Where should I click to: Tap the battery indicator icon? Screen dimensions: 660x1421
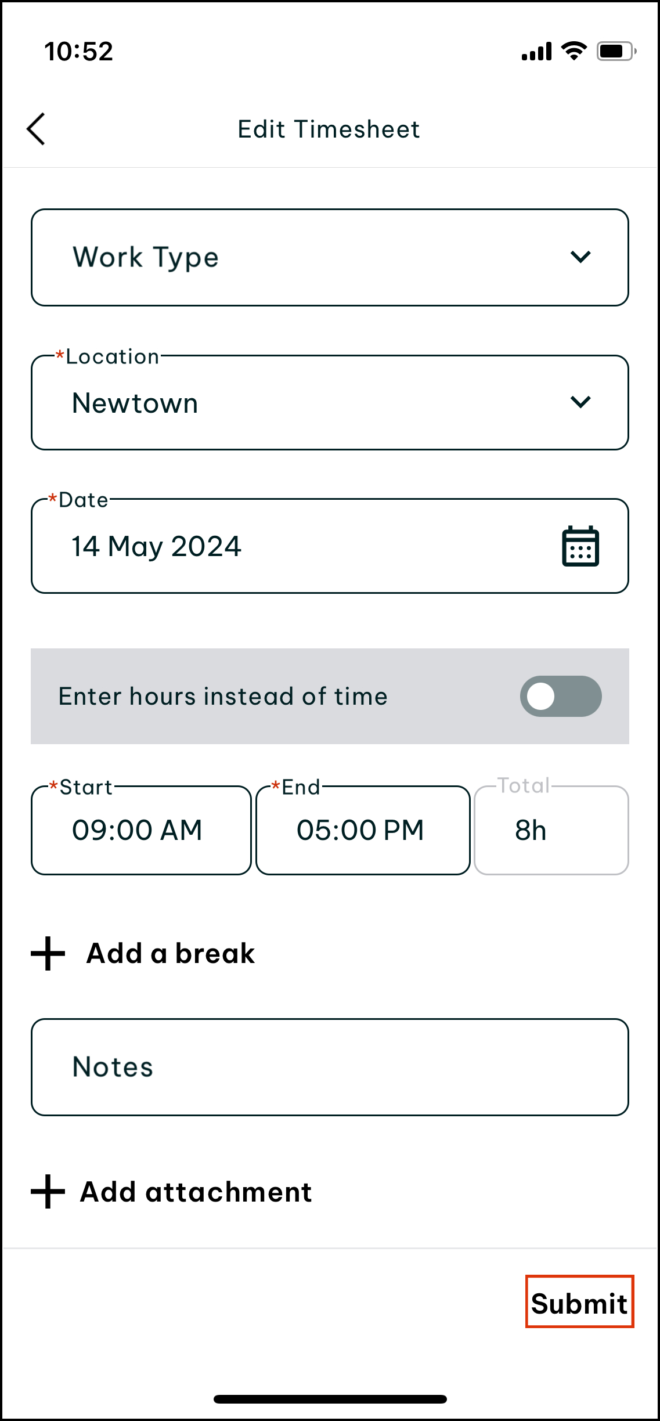point(616,51)
